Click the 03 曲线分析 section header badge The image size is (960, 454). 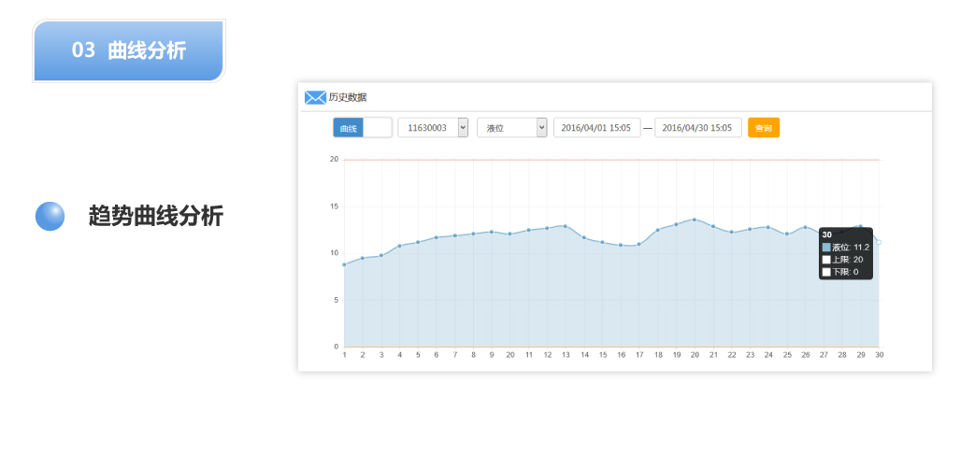(x=129, y=50)
